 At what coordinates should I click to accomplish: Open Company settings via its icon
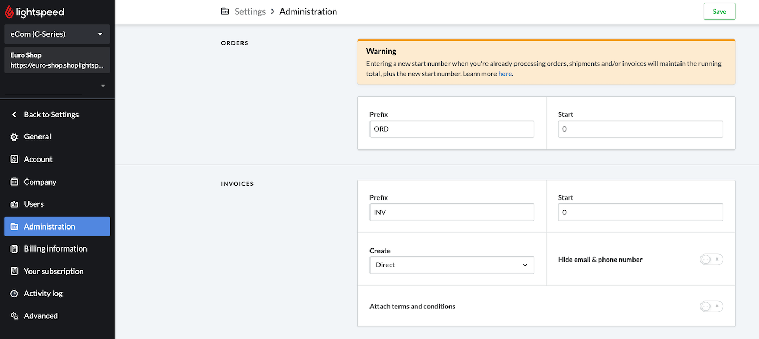point(14,182)
